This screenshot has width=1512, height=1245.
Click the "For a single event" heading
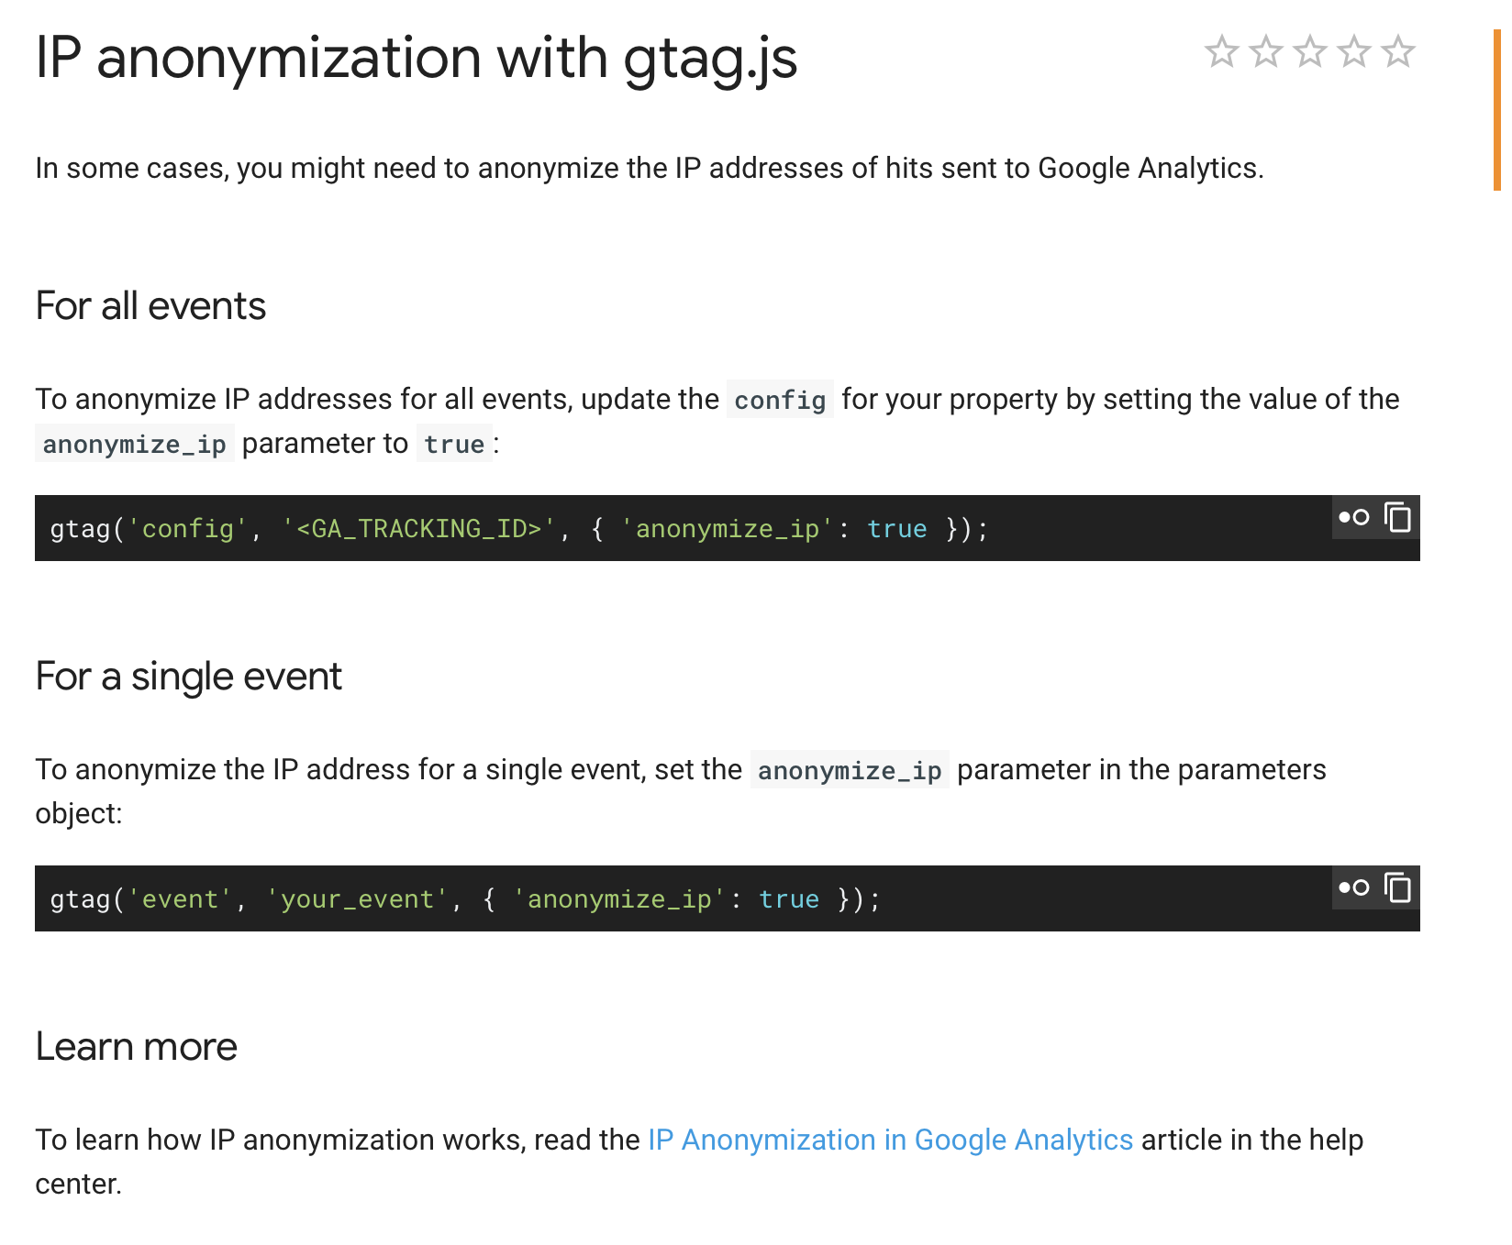pyautogui.click(x=188, y=677)
